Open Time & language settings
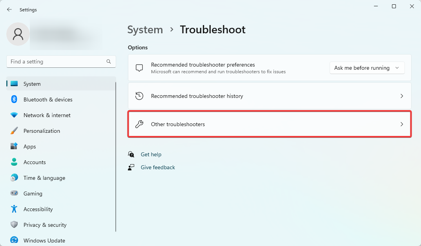This screenshot has height=246, width=421. pyautogui.click(x=44, y=178)
